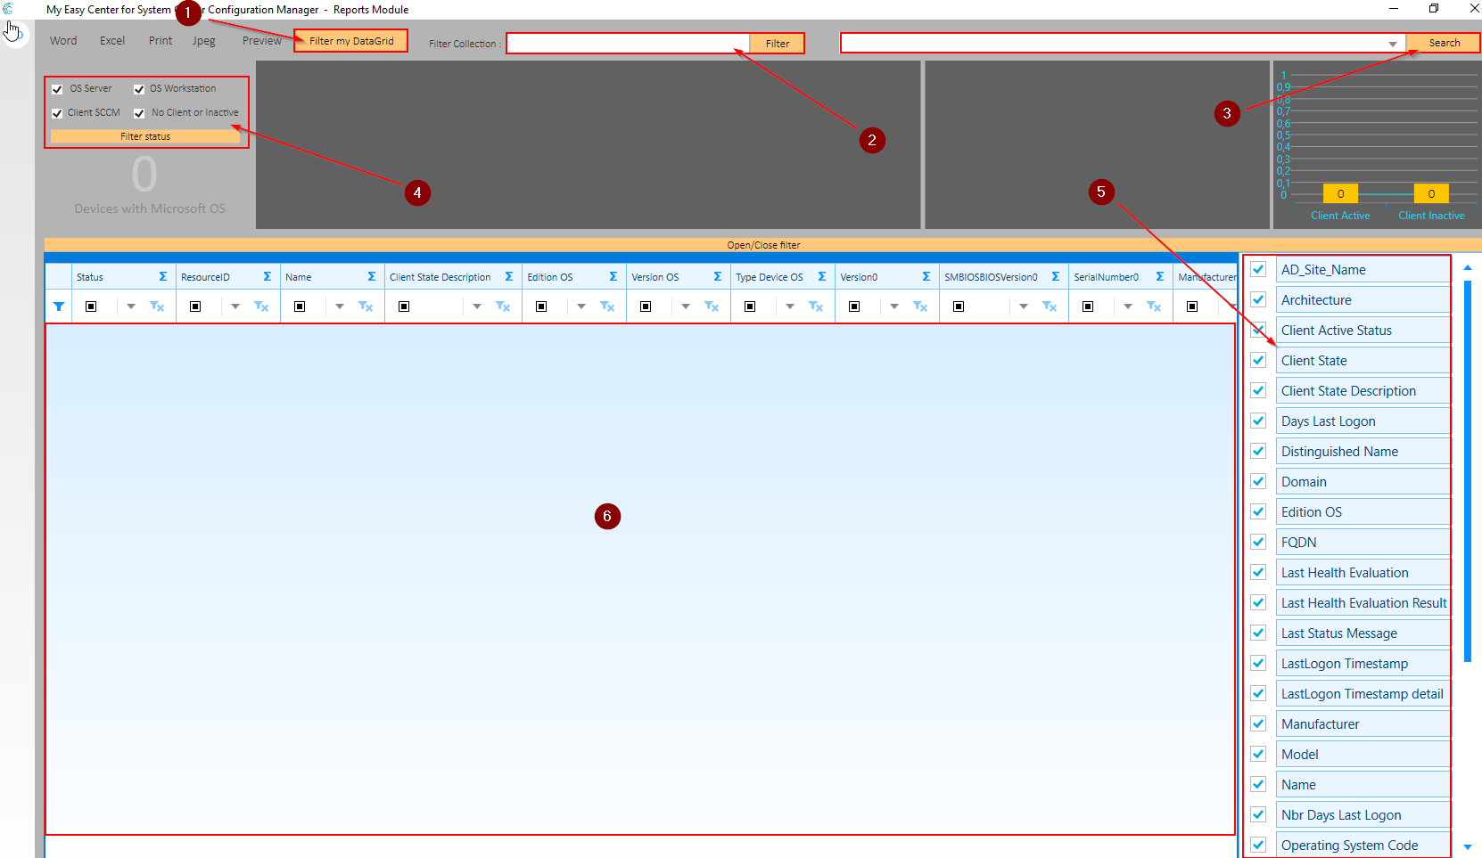
Task: Clear filter icon for Client State Description column
Action: coord(503,306)
